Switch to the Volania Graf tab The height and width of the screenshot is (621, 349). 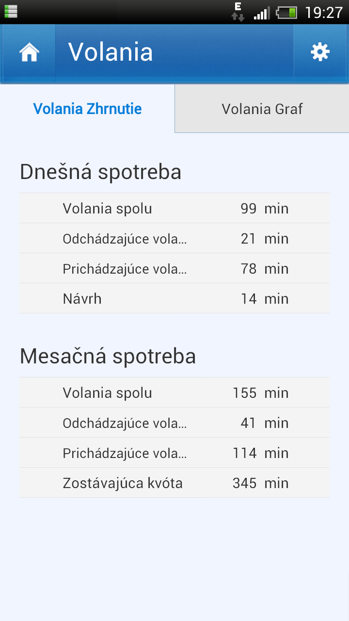pyautogui.click(x=262, y=109)
